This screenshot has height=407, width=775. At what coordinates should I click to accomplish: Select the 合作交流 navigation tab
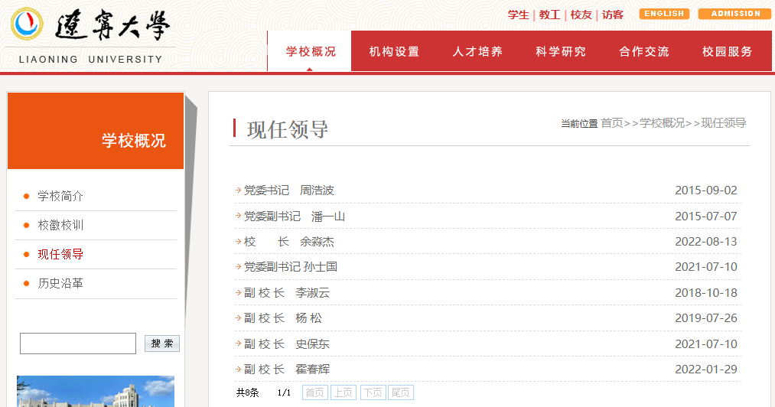tap(644, 51)
